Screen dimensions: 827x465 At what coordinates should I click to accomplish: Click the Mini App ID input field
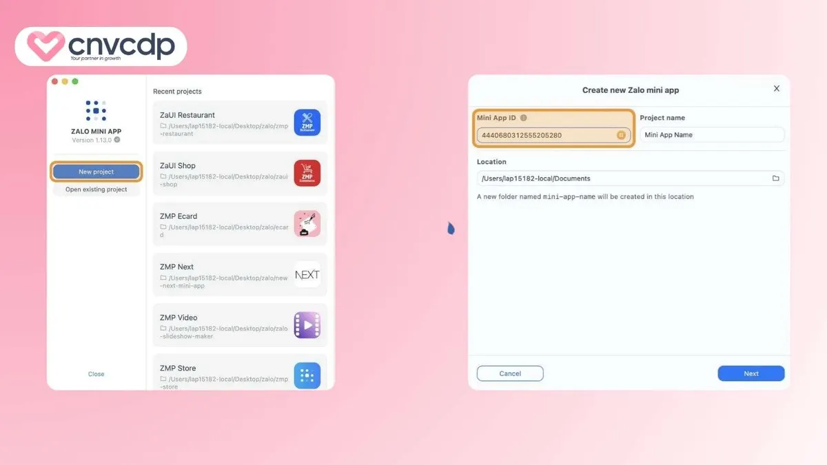pyautogui.click(x=553, y=135)
